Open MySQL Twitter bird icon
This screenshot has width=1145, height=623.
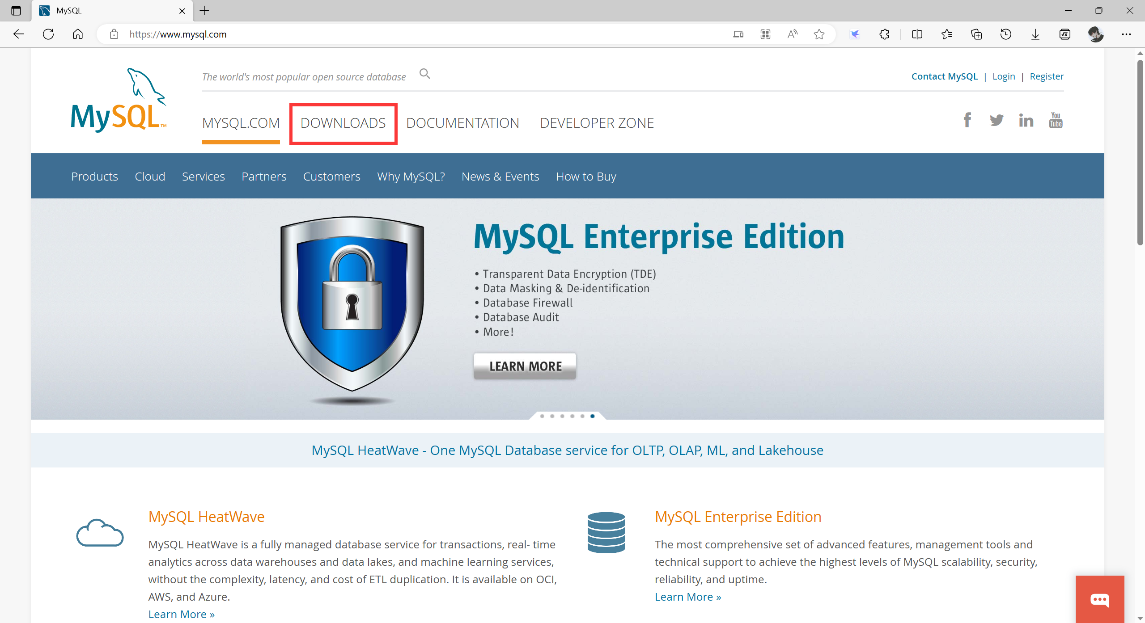pyautogui.click(x=997, y=120)
